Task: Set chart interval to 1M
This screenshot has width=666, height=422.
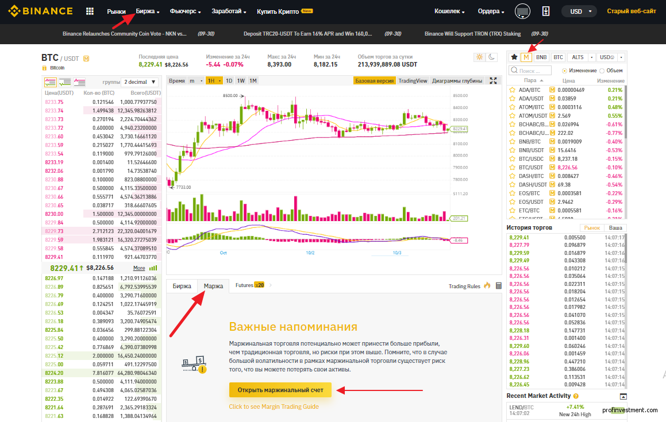Action: (x=253, y=80)
